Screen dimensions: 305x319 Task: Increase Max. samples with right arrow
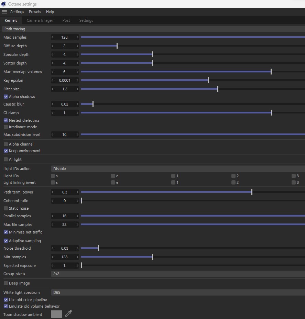(x=77, y=37)
